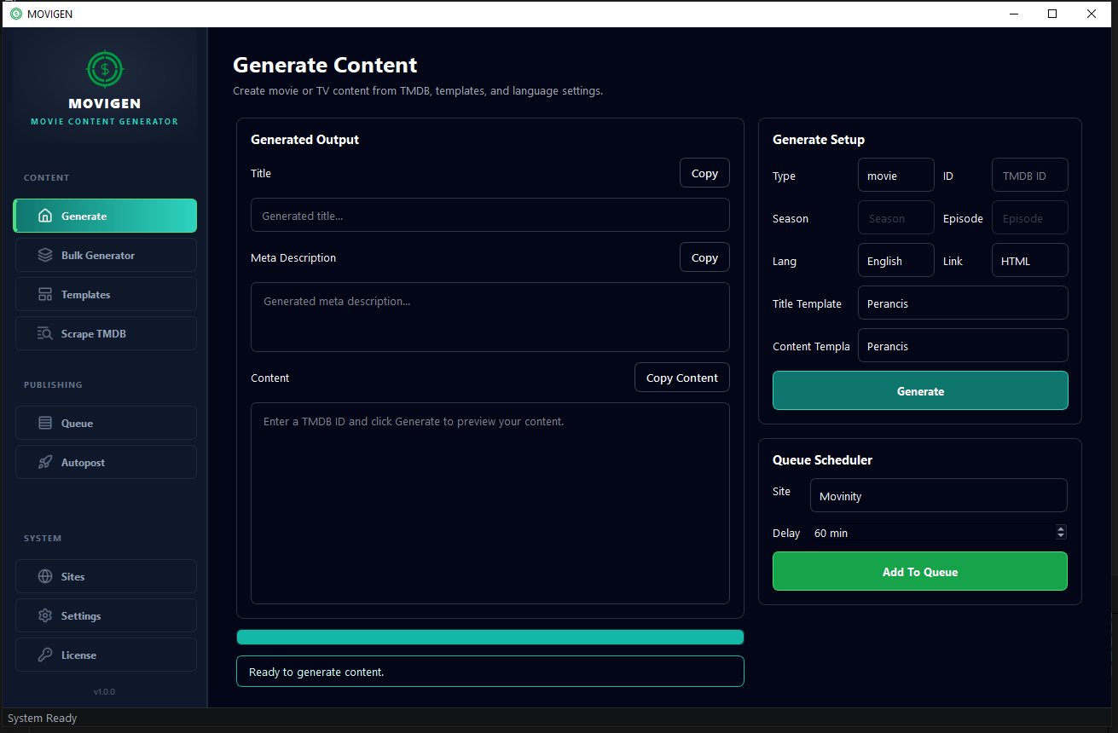
Task: Click the gear icon beside Settings
Action: click(45, 616)
